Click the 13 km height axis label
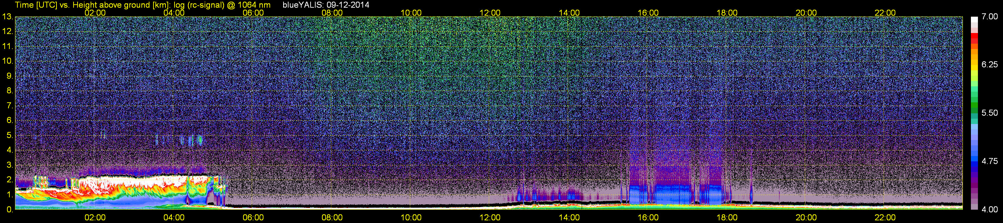This screenshot has height=223, width=1003. [7, 17]
